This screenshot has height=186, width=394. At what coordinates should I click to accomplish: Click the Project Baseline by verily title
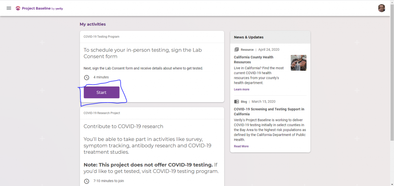(x=42, y=8)
